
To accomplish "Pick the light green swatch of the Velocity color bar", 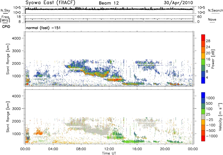I will pos(203,111).
